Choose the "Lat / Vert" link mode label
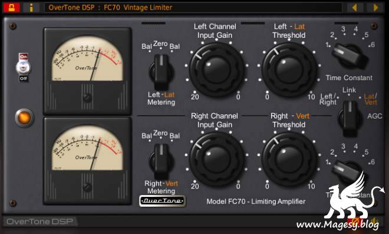This screenshot has width=389, height=234. (x=371, y=99)
